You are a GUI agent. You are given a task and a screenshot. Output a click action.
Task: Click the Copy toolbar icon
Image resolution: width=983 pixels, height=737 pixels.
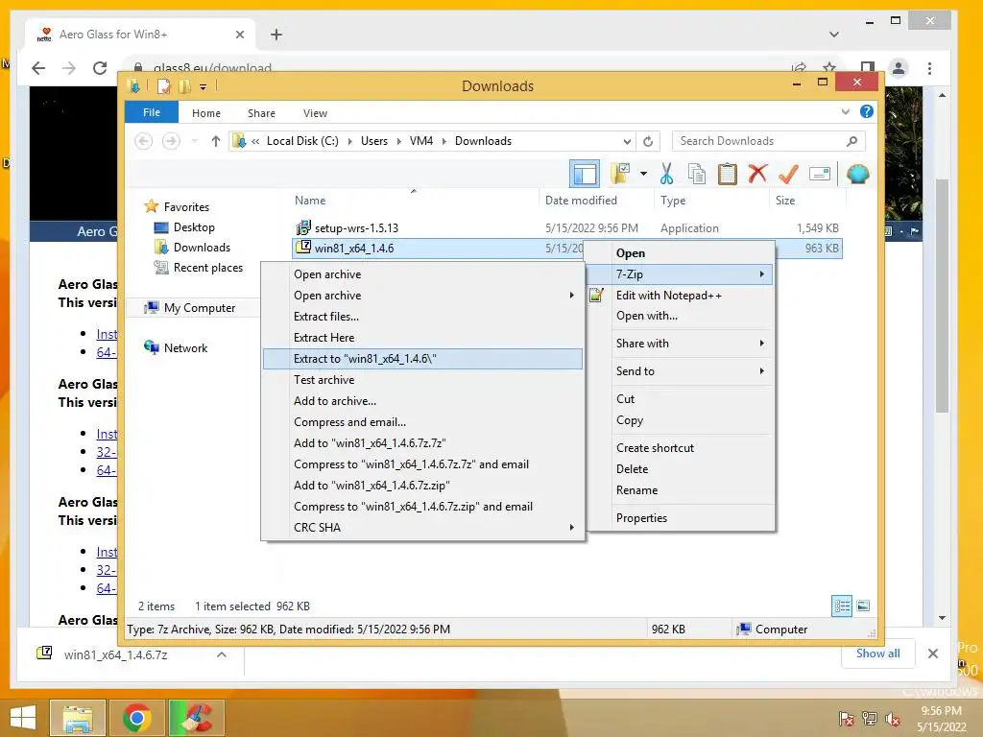click(697, 174)
